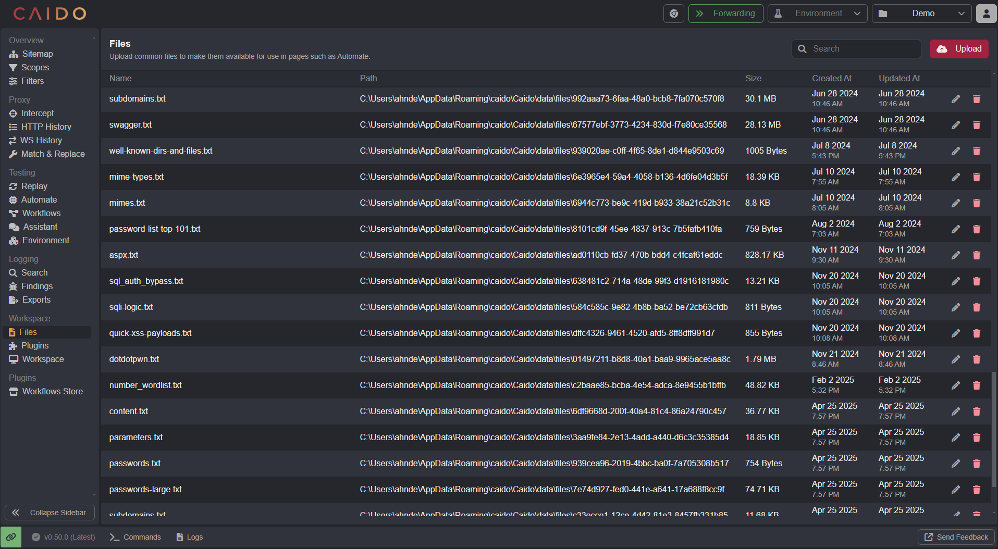
Task: Open the Assistant panel
Action: pyautogui.click(x=39, y=227)
